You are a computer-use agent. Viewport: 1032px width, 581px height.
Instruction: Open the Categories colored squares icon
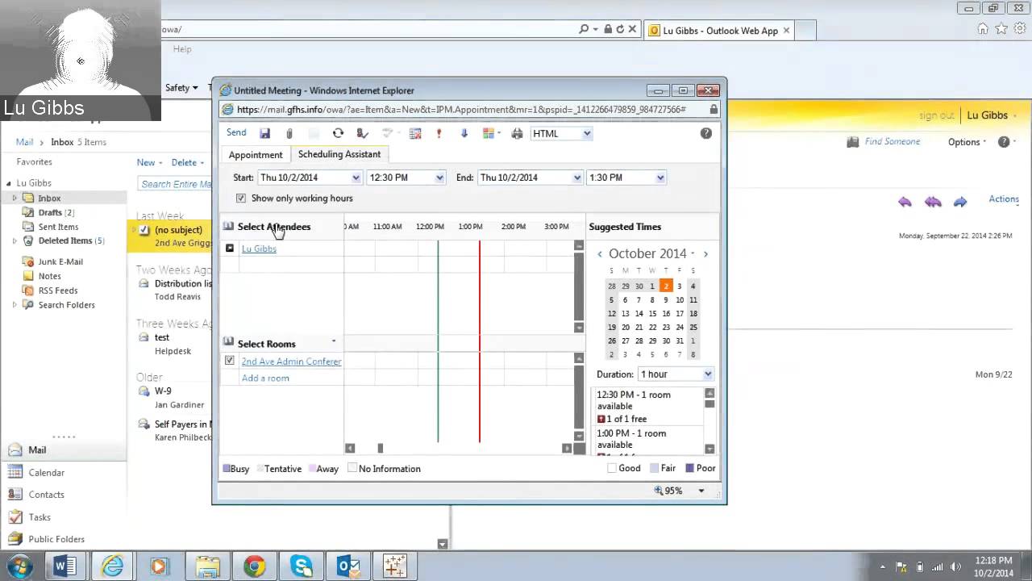click(489, 133)
